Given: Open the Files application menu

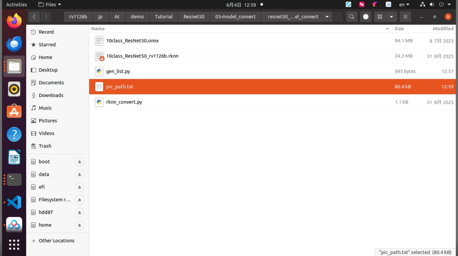Looking at the screenshot, I should click(x=50, y=5).
